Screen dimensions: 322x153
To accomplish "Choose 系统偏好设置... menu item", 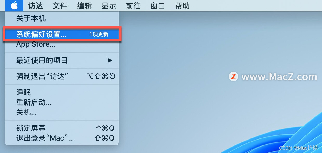I will pyautogui.click(x=62, y=34).
